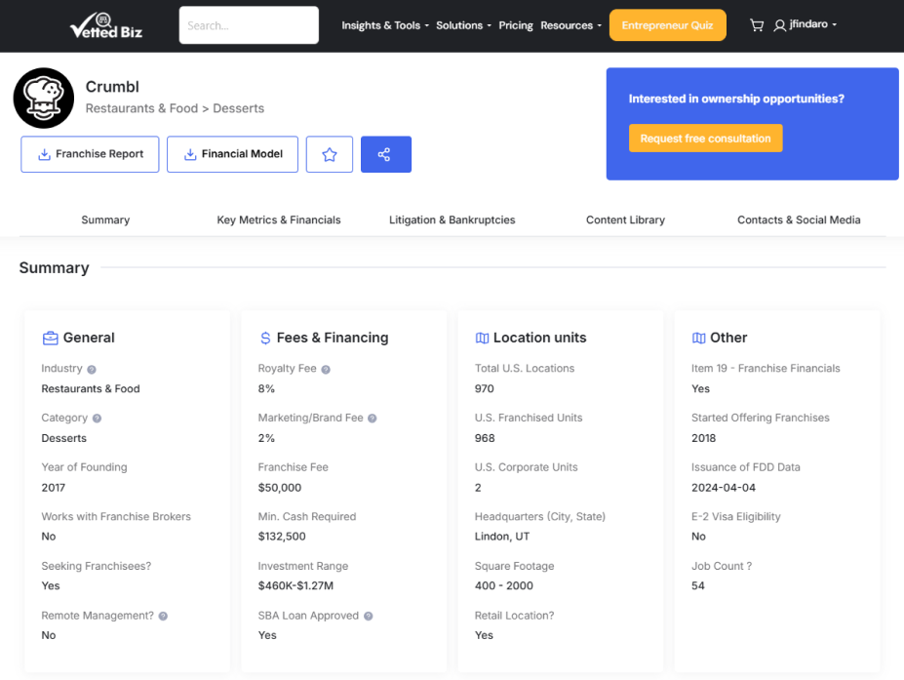Screen dimensions: 904x680
Task: Open Litigation & Bankruptcies tab
Action: point(452,220)
